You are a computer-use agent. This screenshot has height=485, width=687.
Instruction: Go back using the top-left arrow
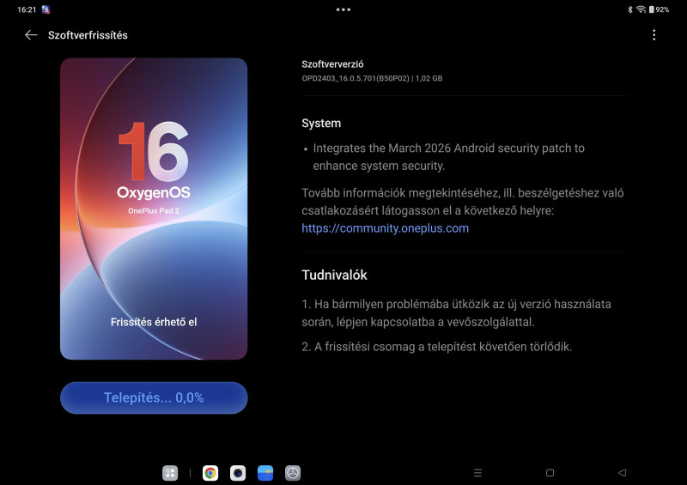tap(31, 35)
